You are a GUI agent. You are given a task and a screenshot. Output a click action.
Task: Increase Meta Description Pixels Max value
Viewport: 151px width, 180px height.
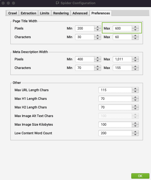[x=135, y=58]
